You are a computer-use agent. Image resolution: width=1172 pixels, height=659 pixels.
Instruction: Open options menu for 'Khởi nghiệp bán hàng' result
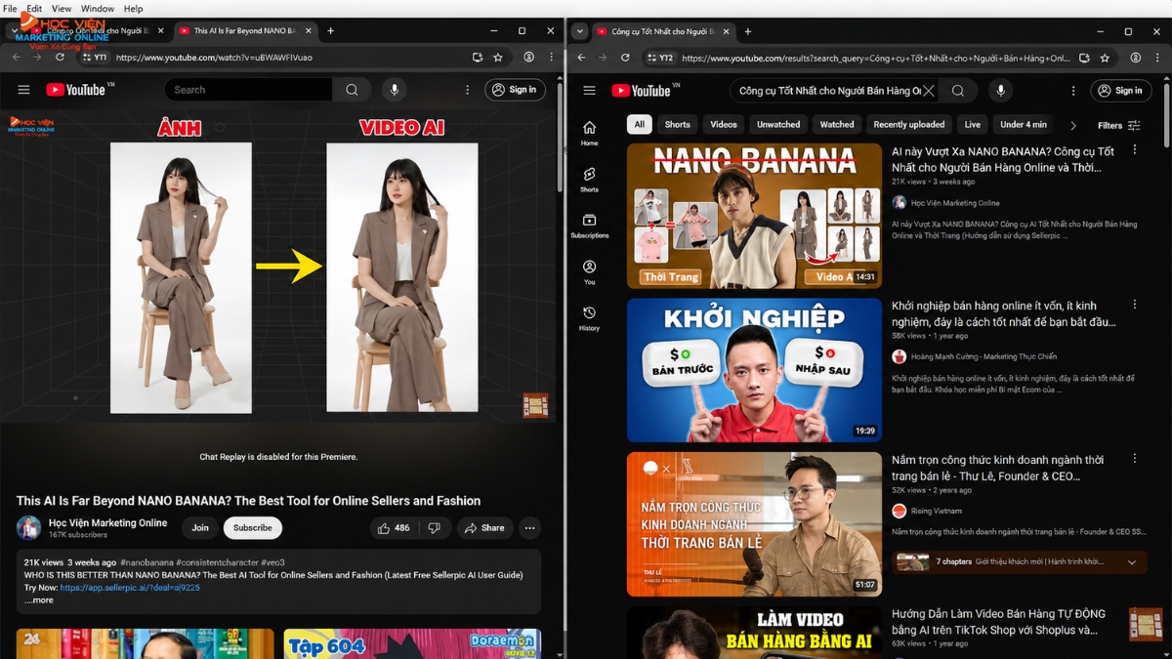pos(1135,305)
